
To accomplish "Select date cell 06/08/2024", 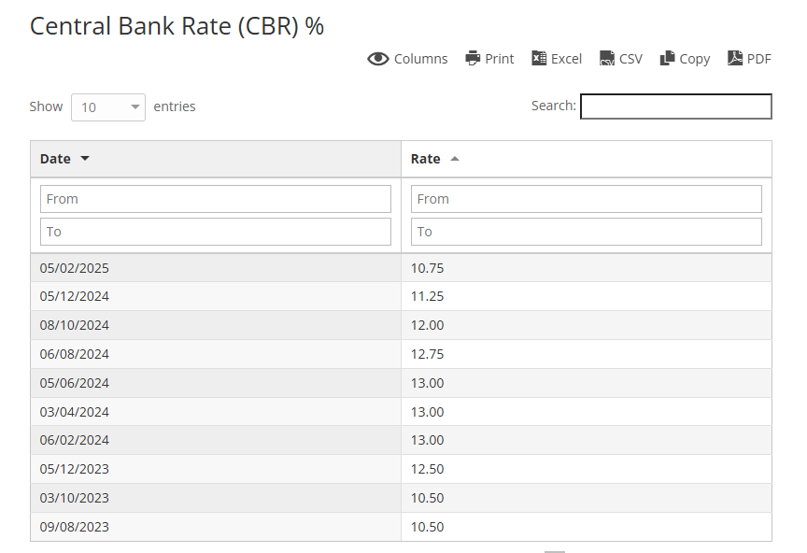I will point(216,354).
